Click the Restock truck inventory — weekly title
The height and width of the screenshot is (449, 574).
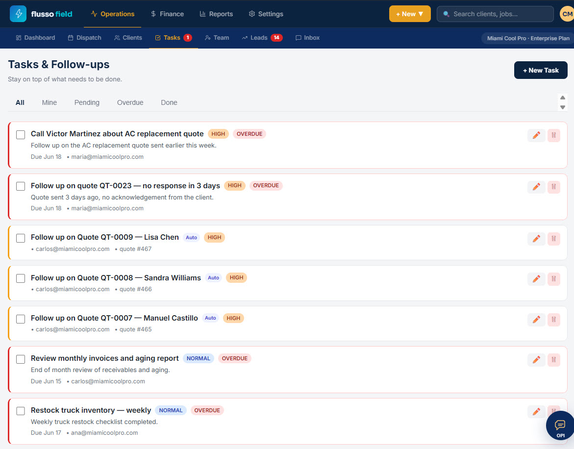pyautogui.click(x=91, y=410)
